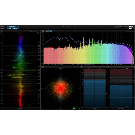The width and height of the screenshot is (135, 135).
Task: Click the right channel RMS meter bar
Action: pyautogui.click(x=100, y=88)
